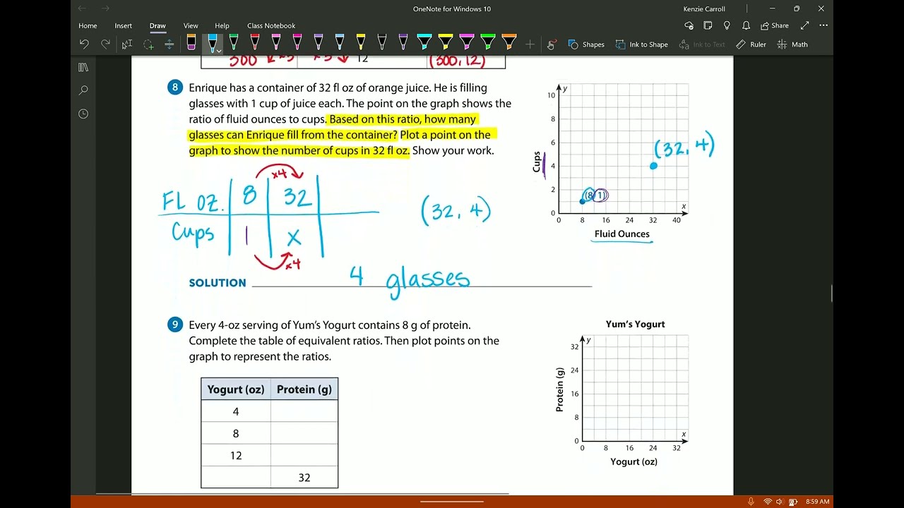Viewport: 904px width, 508px height.
Task: Select the green highlighter
Action: click(488, 43)
